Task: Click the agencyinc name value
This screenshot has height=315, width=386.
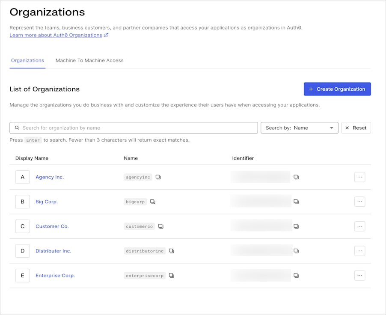Action: pyautogui.click(x=138, y=177)
